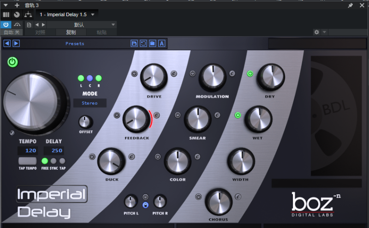Turn off the Wet signal power toggle
369x228 pixels.
(x=238, y=115)
